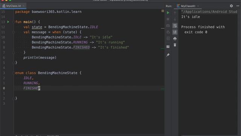Click fold end marker of main function
The image size is (241, 136).
[x=14, y=63]
